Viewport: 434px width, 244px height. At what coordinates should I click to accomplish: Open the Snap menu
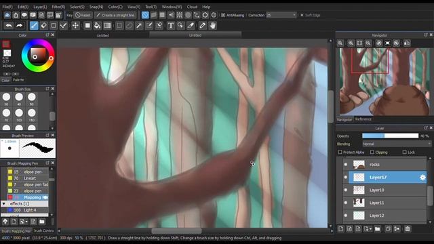pyautogui.click(x=96, y=7)
